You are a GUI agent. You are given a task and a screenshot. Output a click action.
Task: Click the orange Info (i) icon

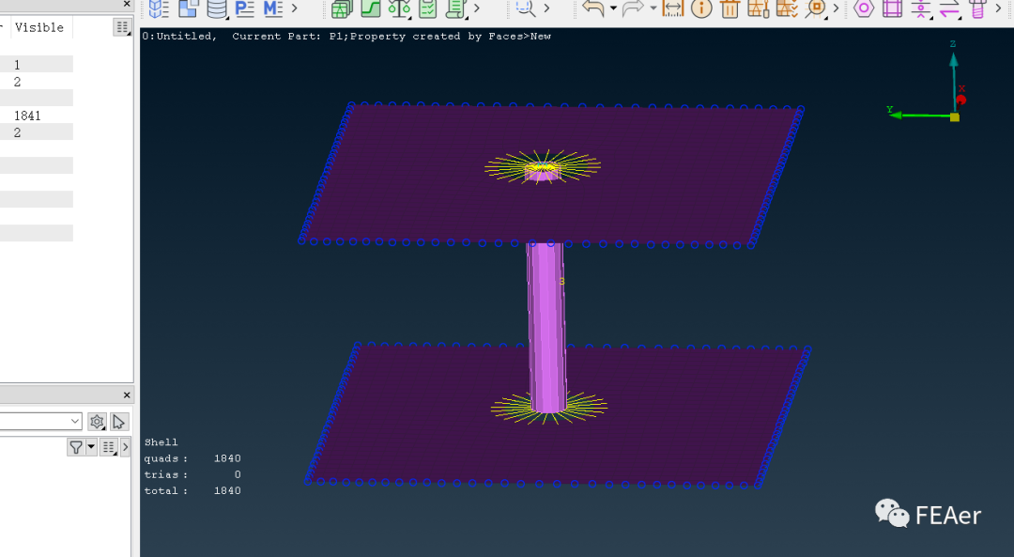[x=701, y=8]
